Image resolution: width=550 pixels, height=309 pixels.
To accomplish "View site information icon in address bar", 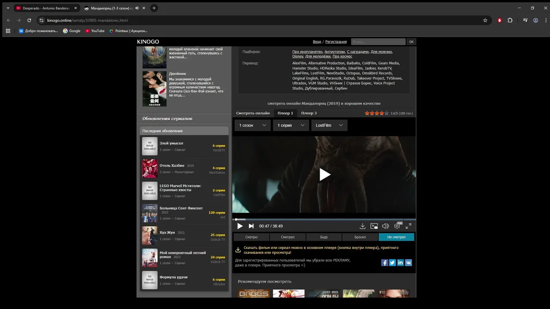I will coord(42,20).
